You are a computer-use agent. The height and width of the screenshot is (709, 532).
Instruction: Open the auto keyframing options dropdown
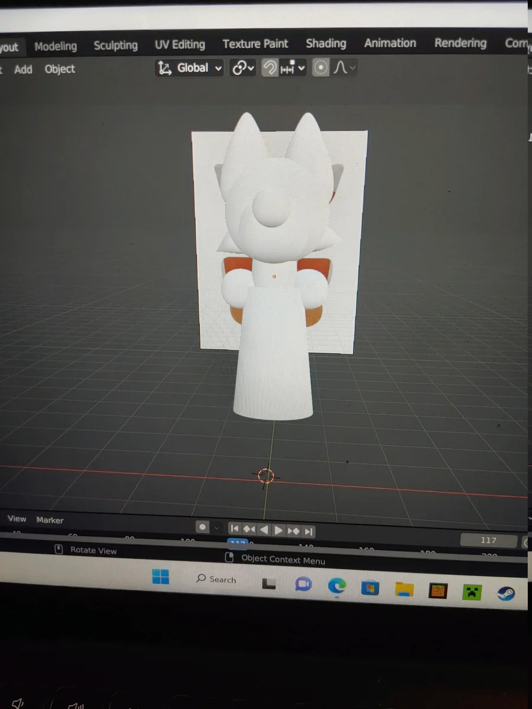(x=216, y=527)
